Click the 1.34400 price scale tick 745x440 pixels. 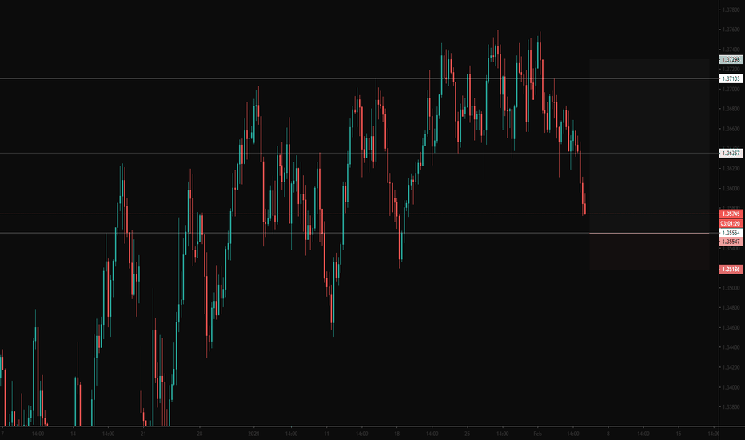tap(731, 347)
